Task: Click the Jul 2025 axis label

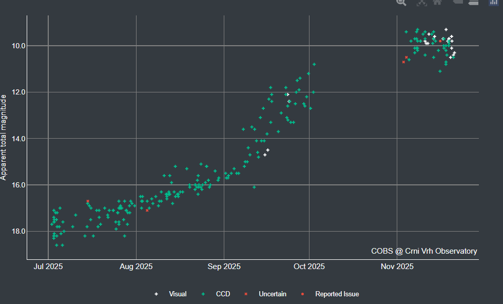Action: (48, 267)
